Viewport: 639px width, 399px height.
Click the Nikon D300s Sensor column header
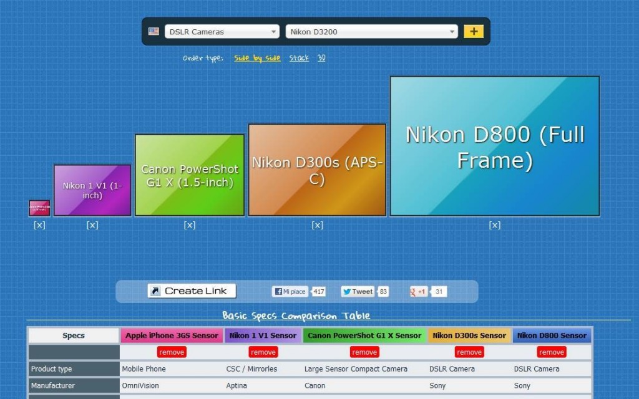(469, 335)
